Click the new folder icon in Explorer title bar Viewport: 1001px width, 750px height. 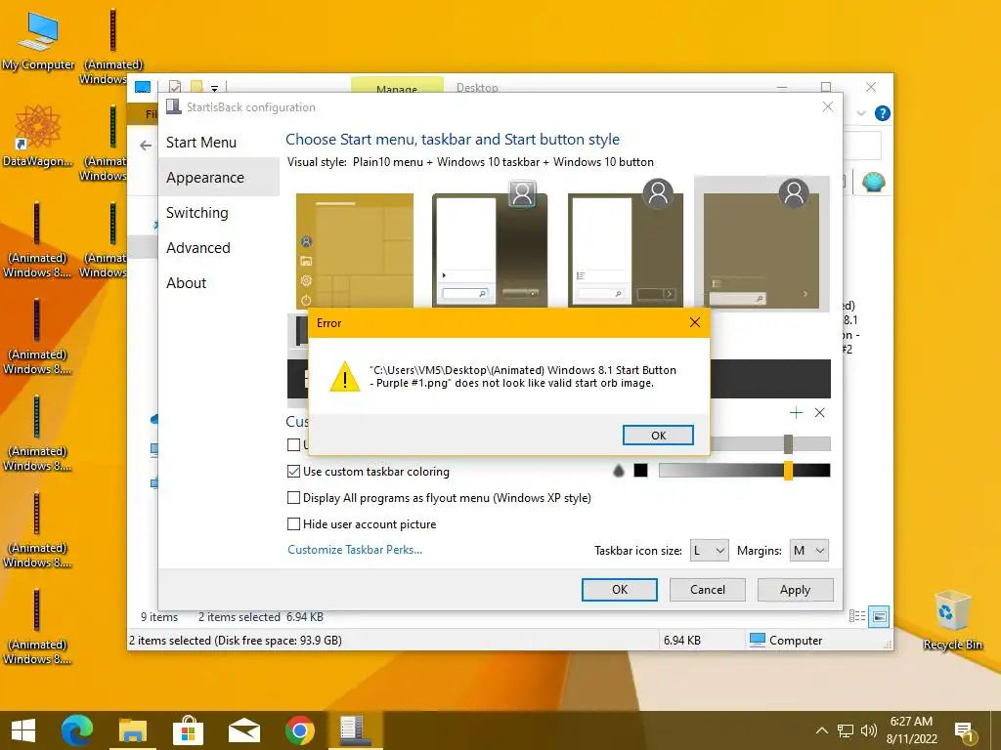tap(196, 87)
